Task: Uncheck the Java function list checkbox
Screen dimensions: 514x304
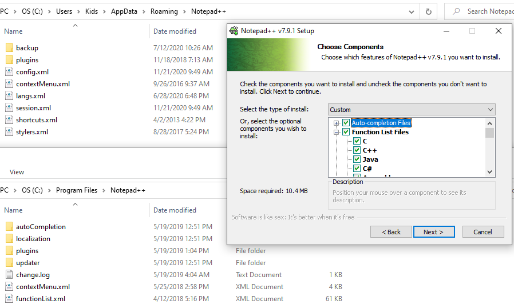Action: click(357, 159)
